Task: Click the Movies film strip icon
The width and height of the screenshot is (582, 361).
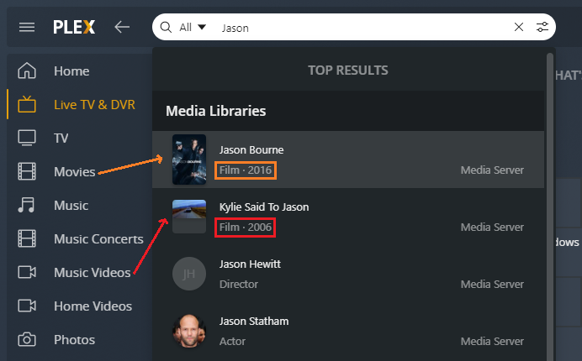Action: (x=27, y=171)
